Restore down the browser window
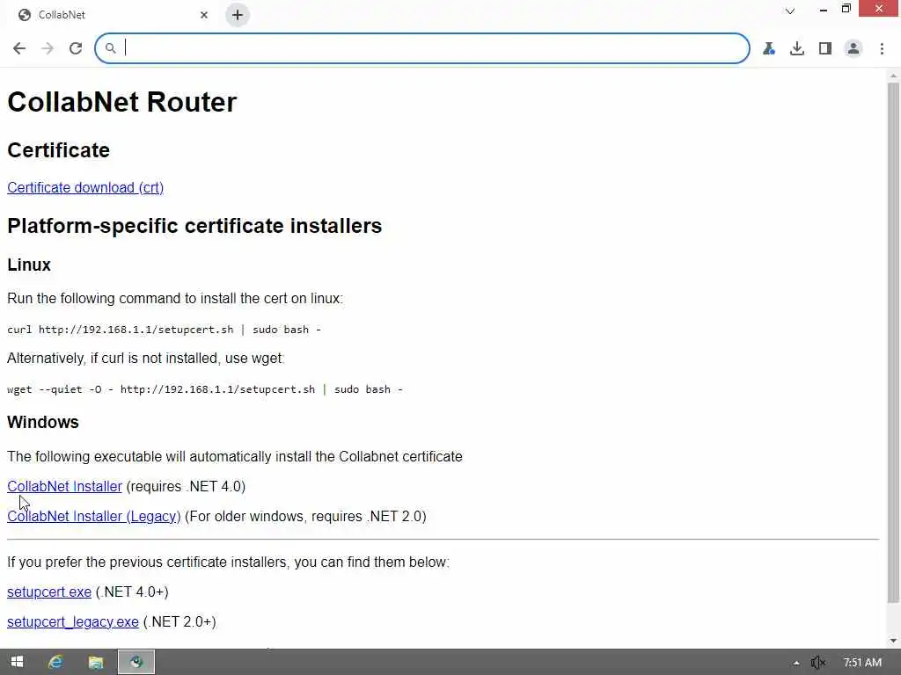Viewport: 901px width, 675px height. tap(846, 9)
